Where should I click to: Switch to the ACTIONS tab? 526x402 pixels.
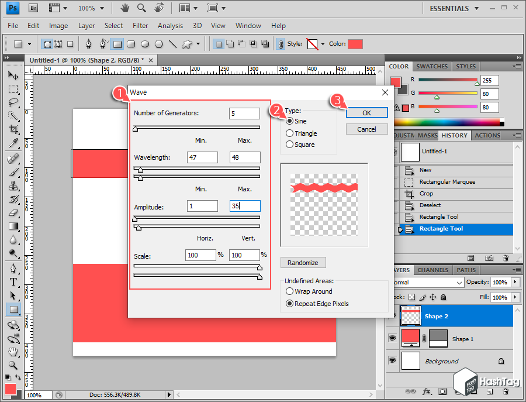point(487,135)
